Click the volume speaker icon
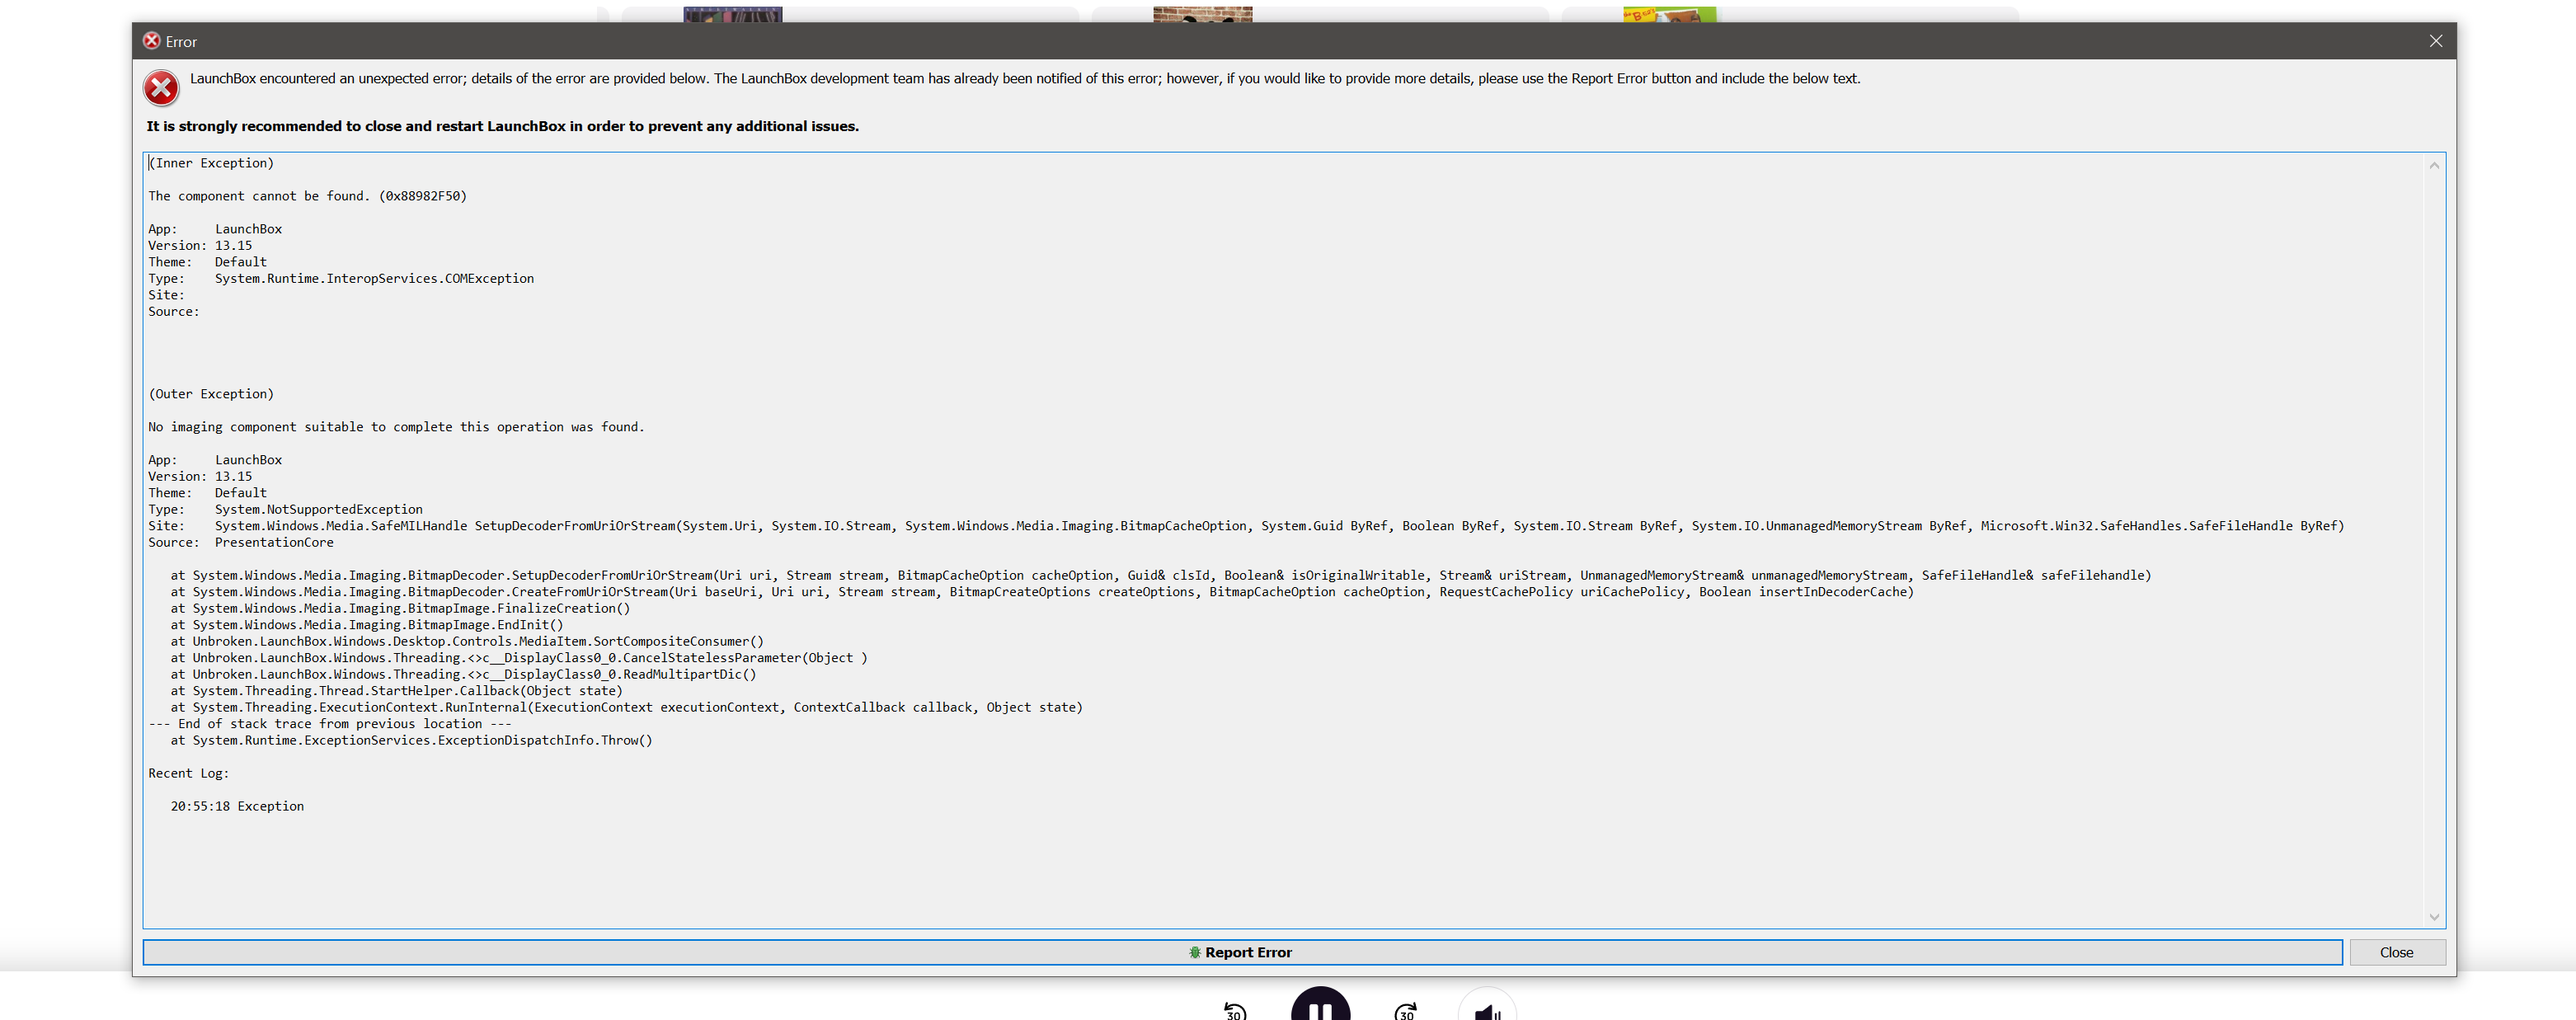This screenshot has width=2576, height=1020. 1487,1011
